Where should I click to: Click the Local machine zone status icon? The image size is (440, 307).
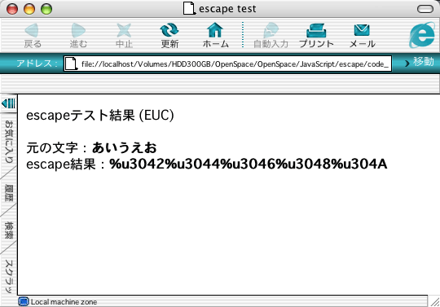[24, 301]
